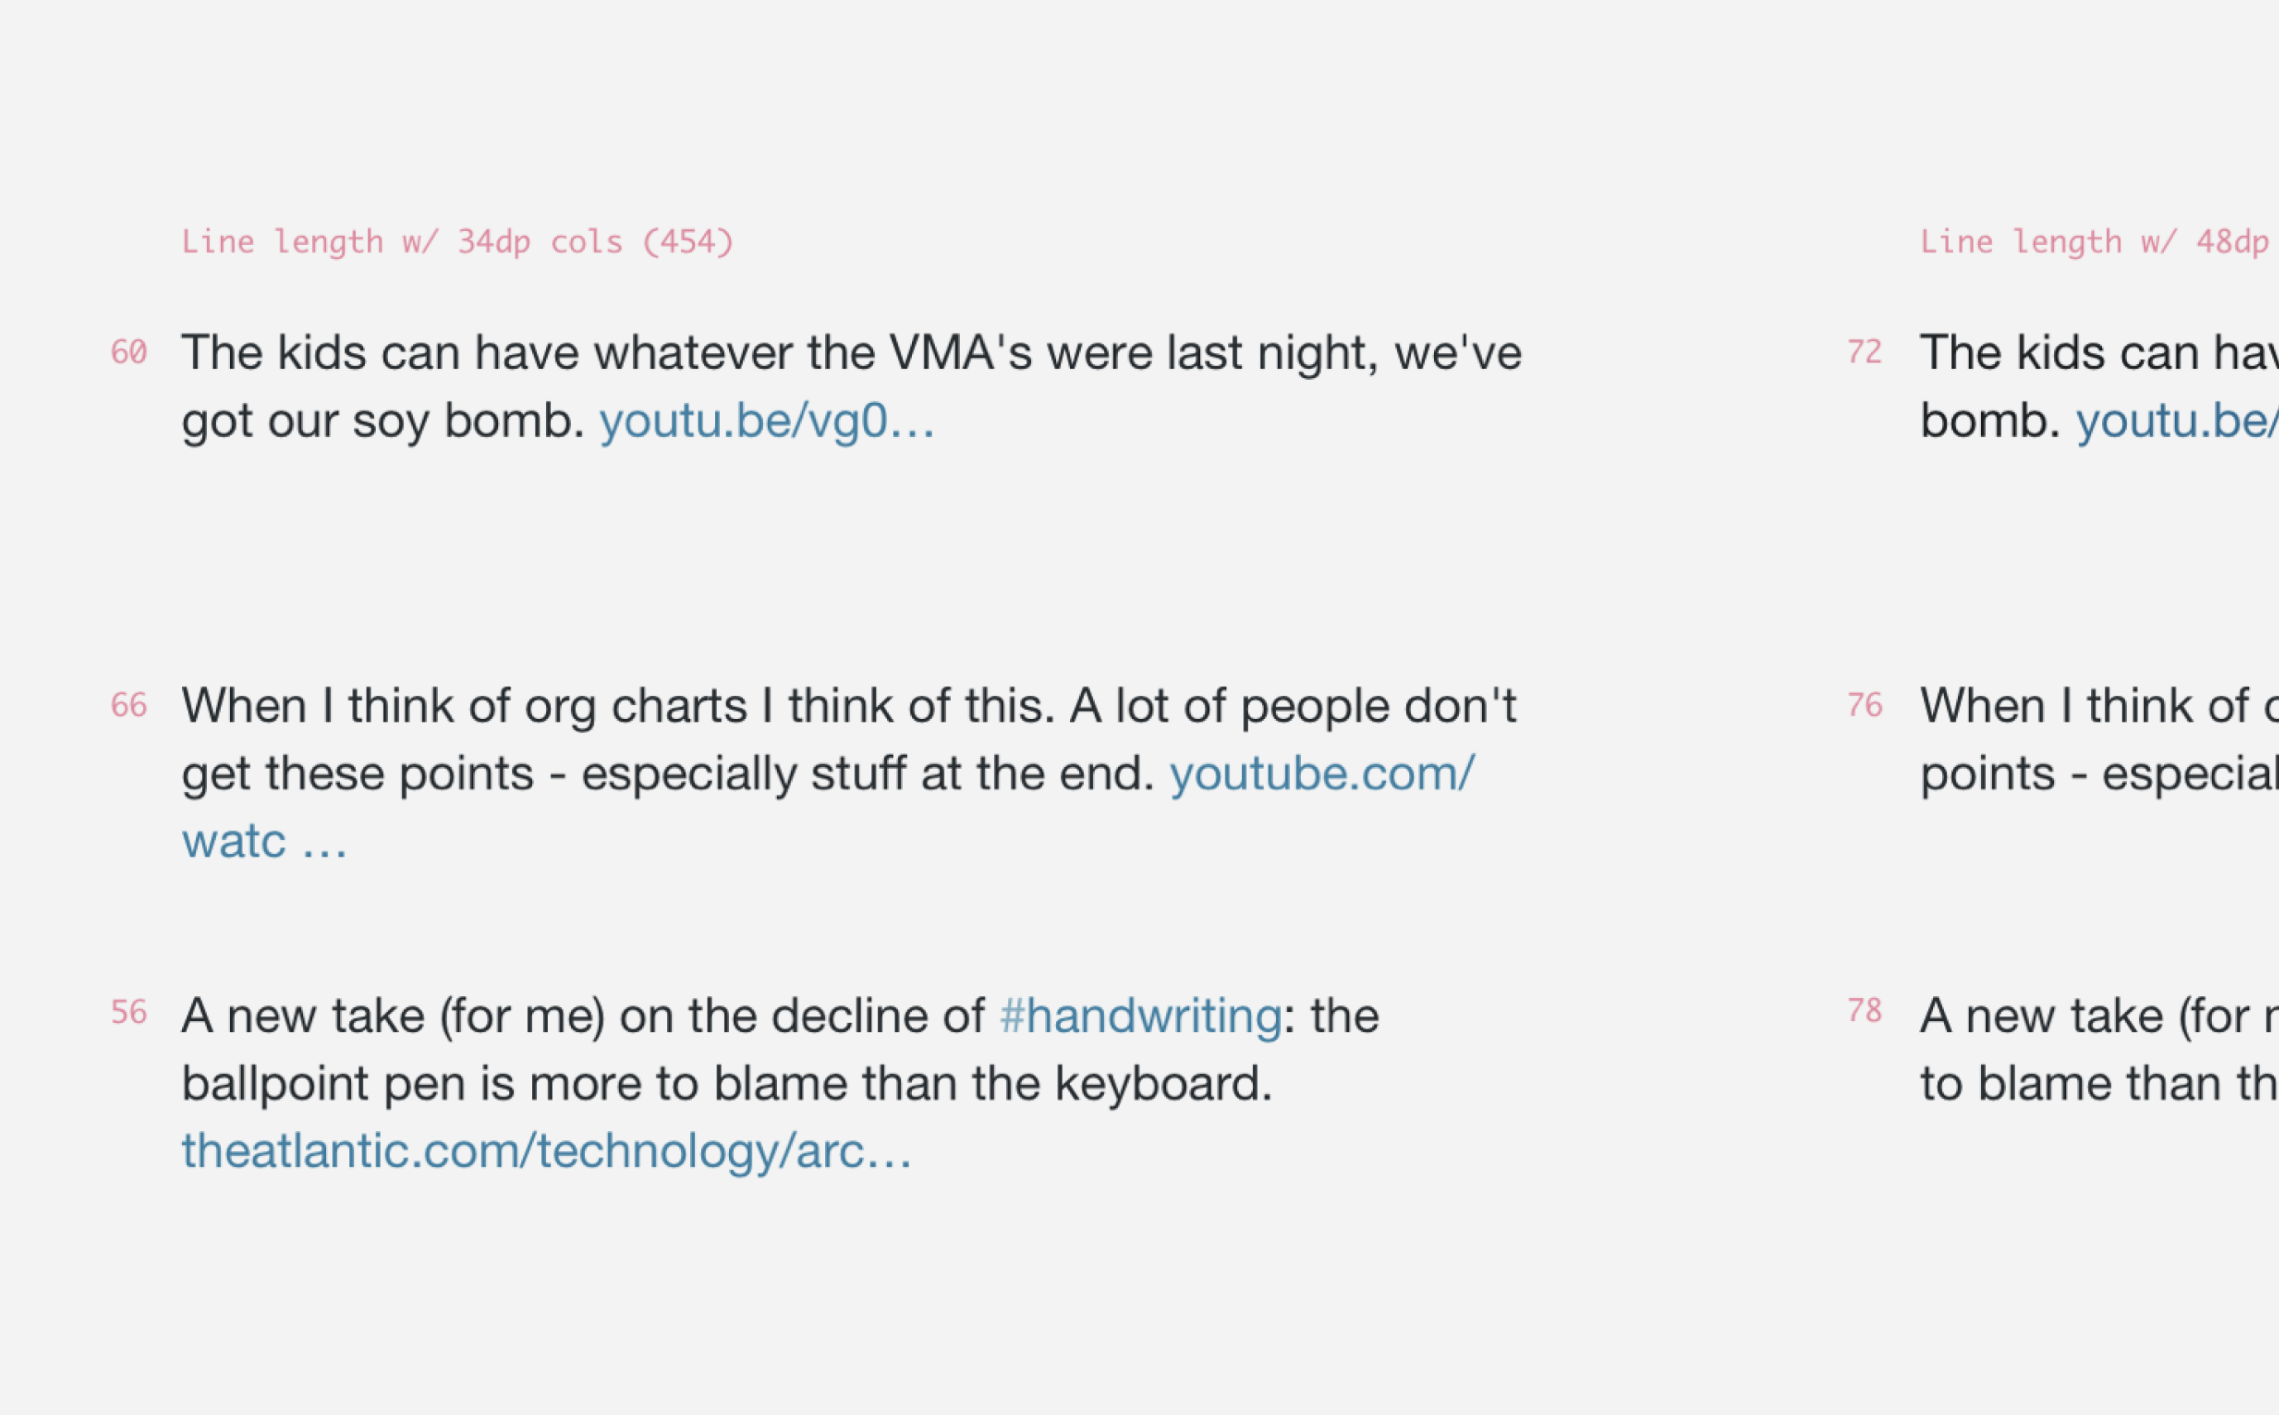Select the 48dp 'The kids can hav' tweet

(x=2096, y=354)
